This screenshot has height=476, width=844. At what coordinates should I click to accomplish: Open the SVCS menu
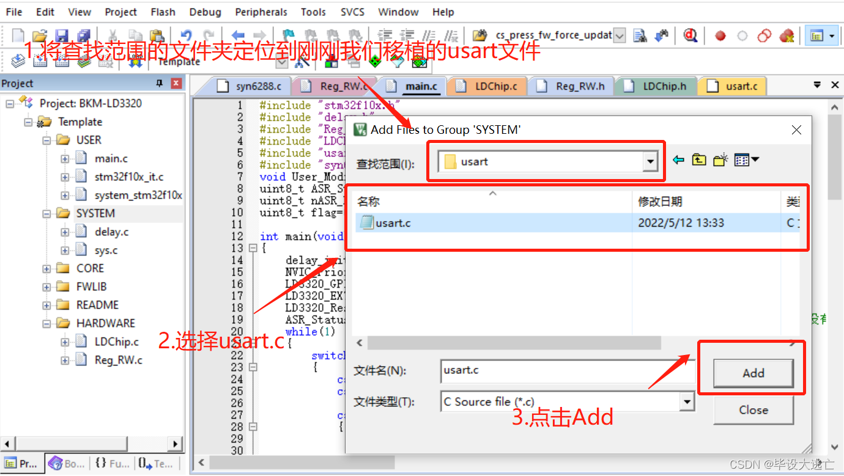coord(352,12)
